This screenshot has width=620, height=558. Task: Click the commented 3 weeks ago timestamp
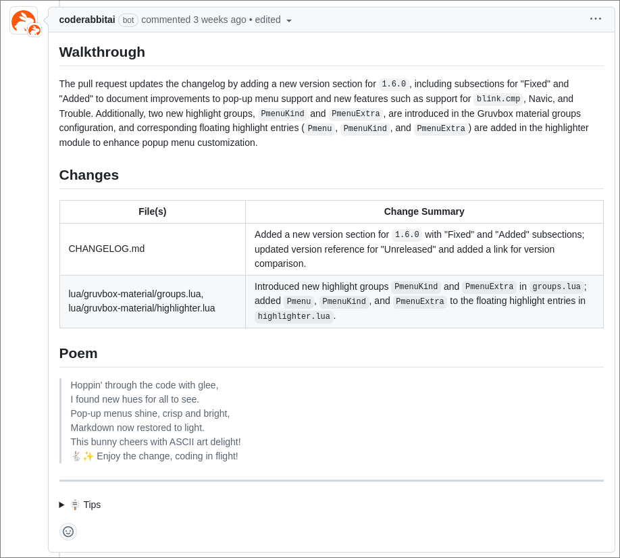pos(194,20)
